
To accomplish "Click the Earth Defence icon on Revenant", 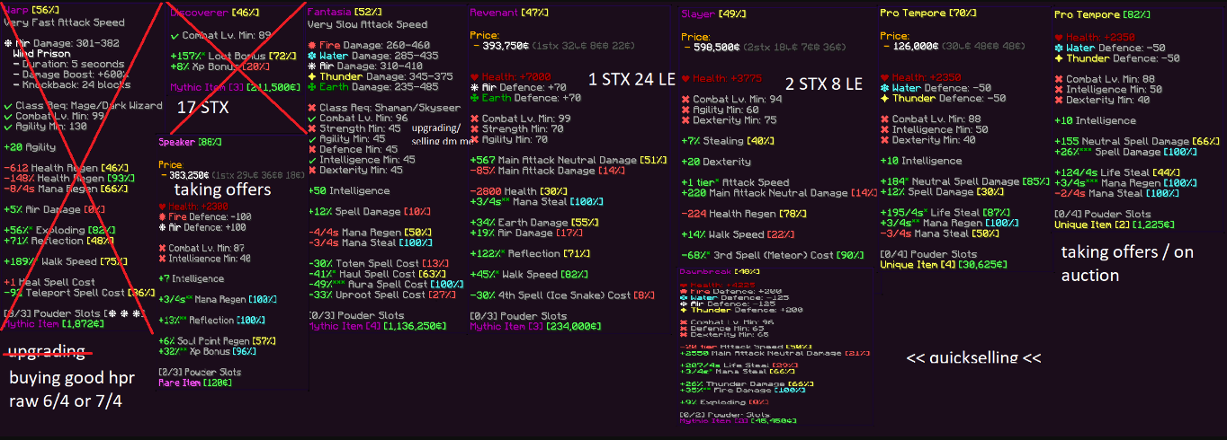I will (474, 98).
